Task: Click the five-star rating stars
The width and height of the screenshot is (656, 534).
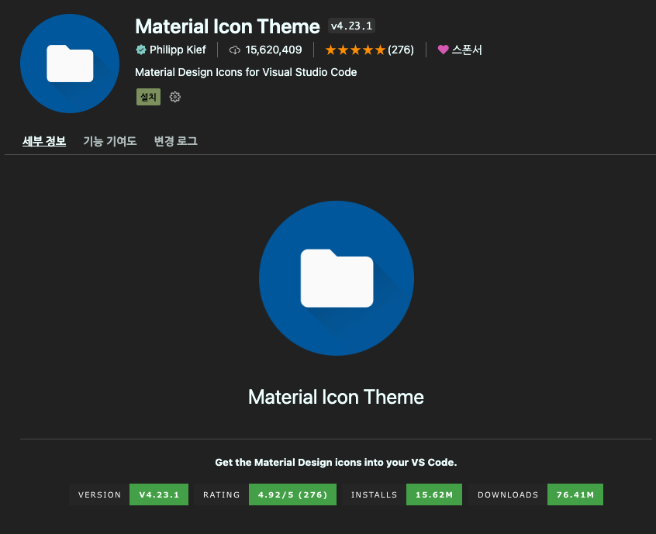Action: [x=355, y=50]
